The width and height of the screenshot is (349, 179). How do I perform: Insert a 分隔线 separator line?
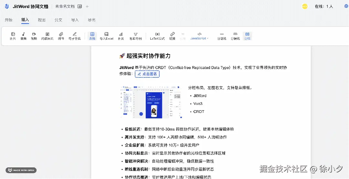click(x=235, y=36)
